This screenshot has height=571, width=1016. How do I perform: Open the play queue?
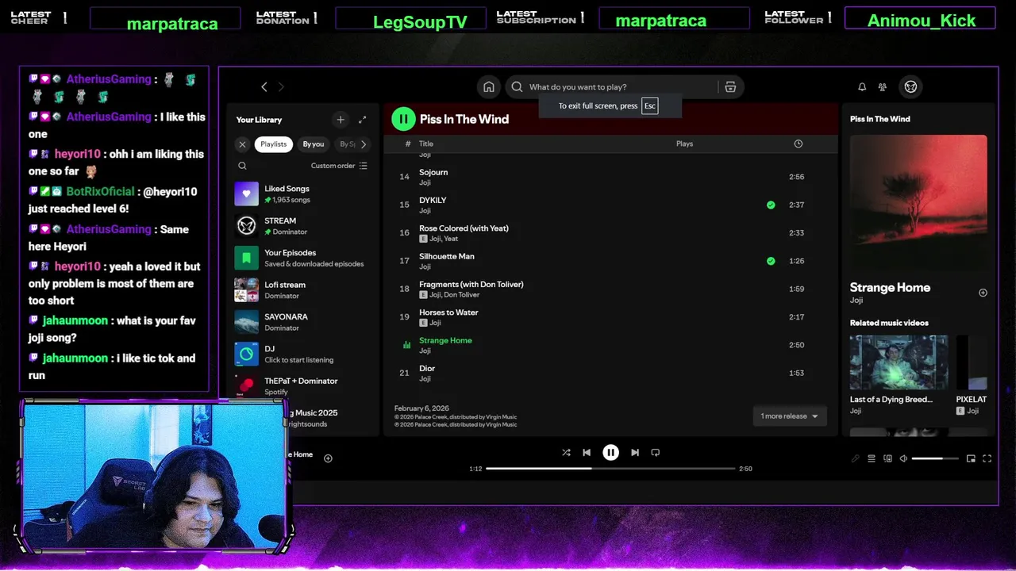point(872,458)
